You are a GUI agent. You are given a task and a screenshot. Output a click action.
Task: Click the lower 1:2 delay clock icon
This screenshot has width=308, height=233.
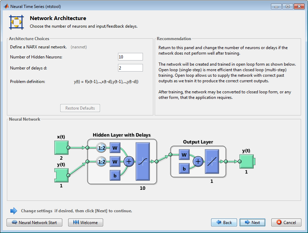click(x=101, y=161)
